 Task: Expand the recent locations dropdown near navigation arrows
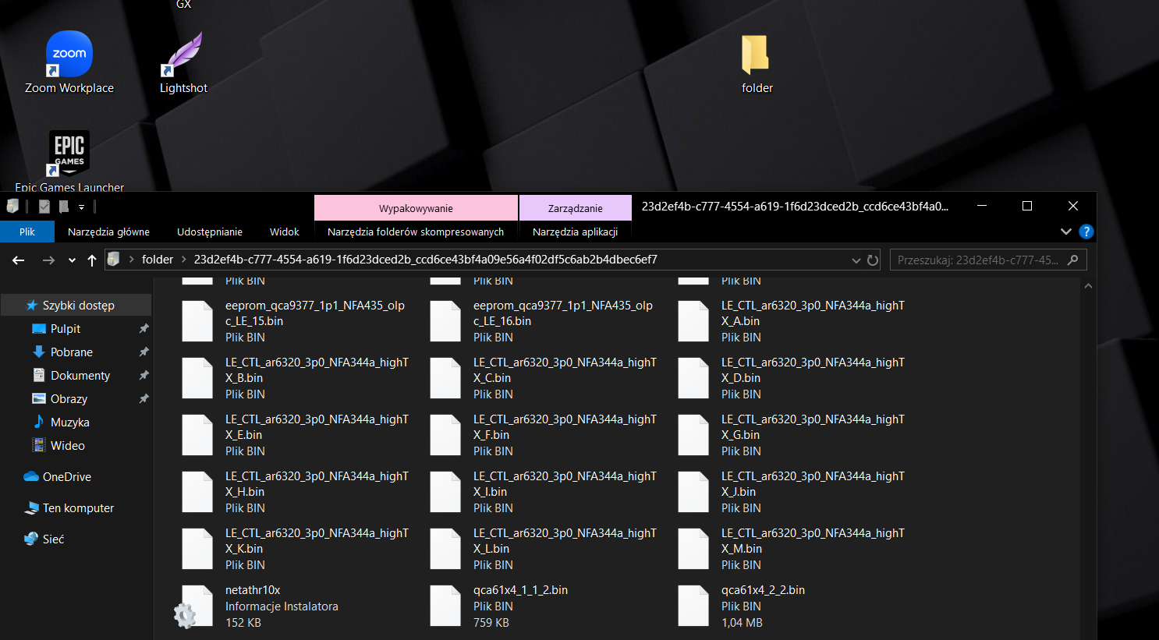[x=72, y=260]
